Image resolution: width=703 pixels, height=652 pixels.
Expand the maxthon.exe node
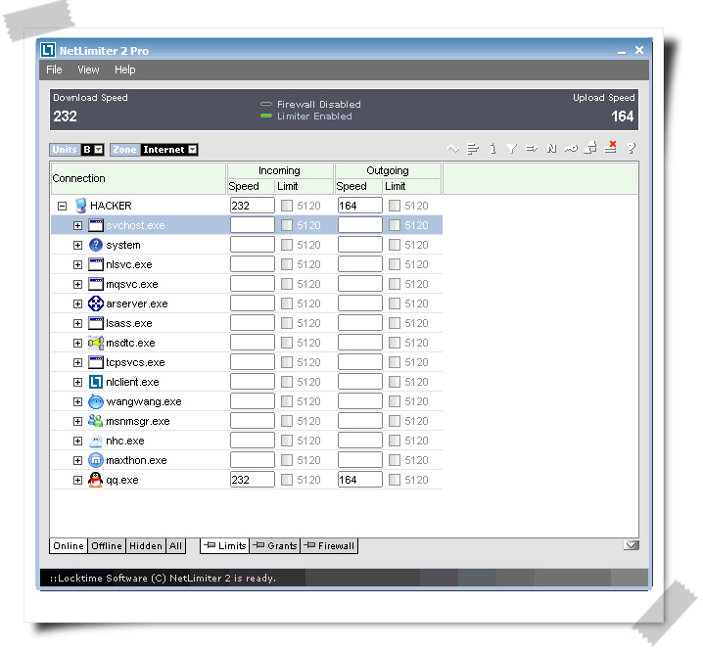[77, 460]
